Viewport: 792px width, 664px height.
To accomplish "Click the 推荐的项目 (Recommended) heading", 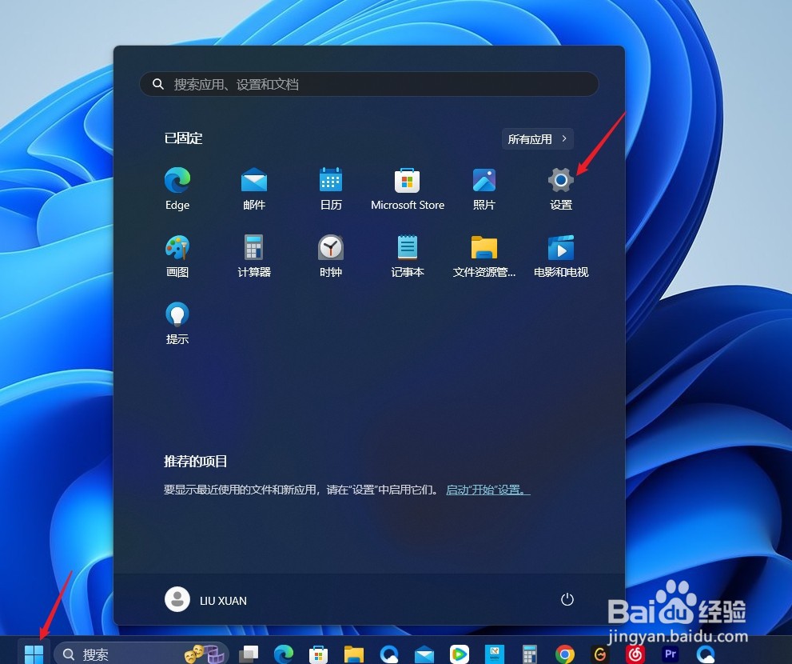I will pyautogui.click(x=196, y=462).
